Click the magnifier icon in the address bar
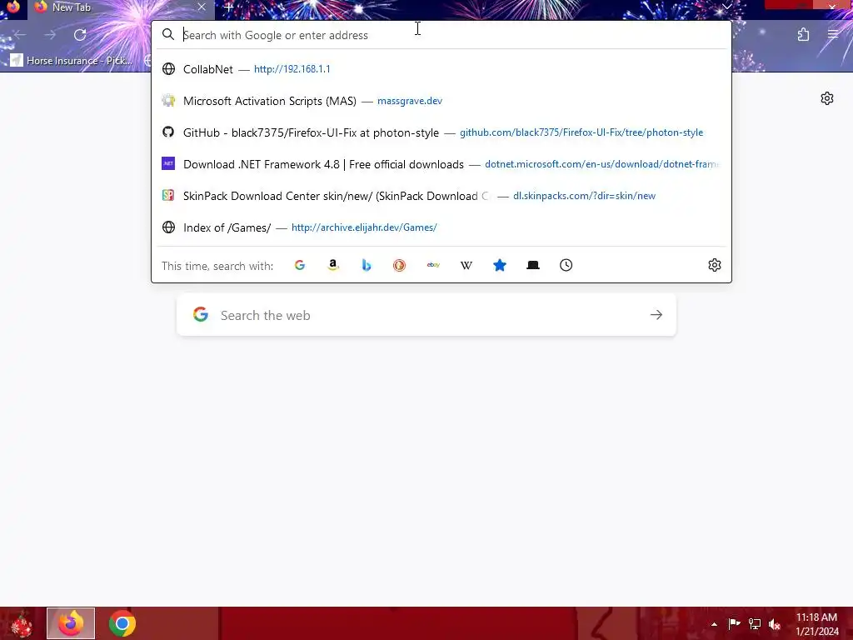The image size is (853, 640). [x=168, y=35]
